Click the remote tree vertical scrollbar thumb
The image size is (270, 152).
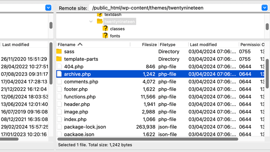click(x=267, y=27)
